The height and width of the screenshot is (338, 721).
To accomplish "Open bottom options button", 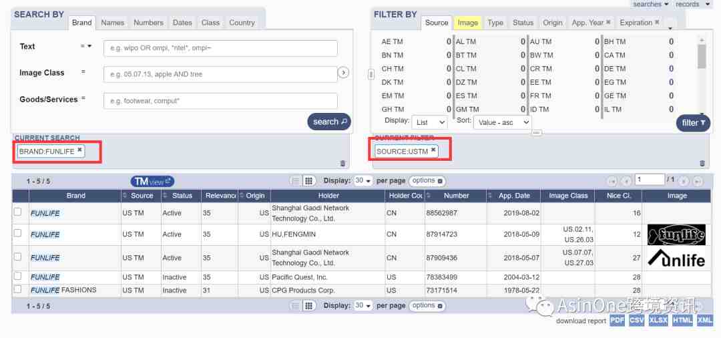I will point(427,306).
